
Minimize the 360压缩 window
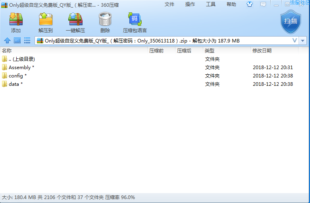click(x=276, y=5)
